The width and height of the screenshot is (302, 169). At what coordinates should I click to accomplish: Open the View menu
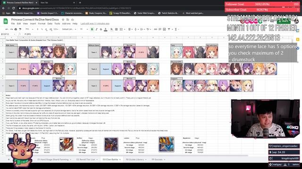pos(25,23)
